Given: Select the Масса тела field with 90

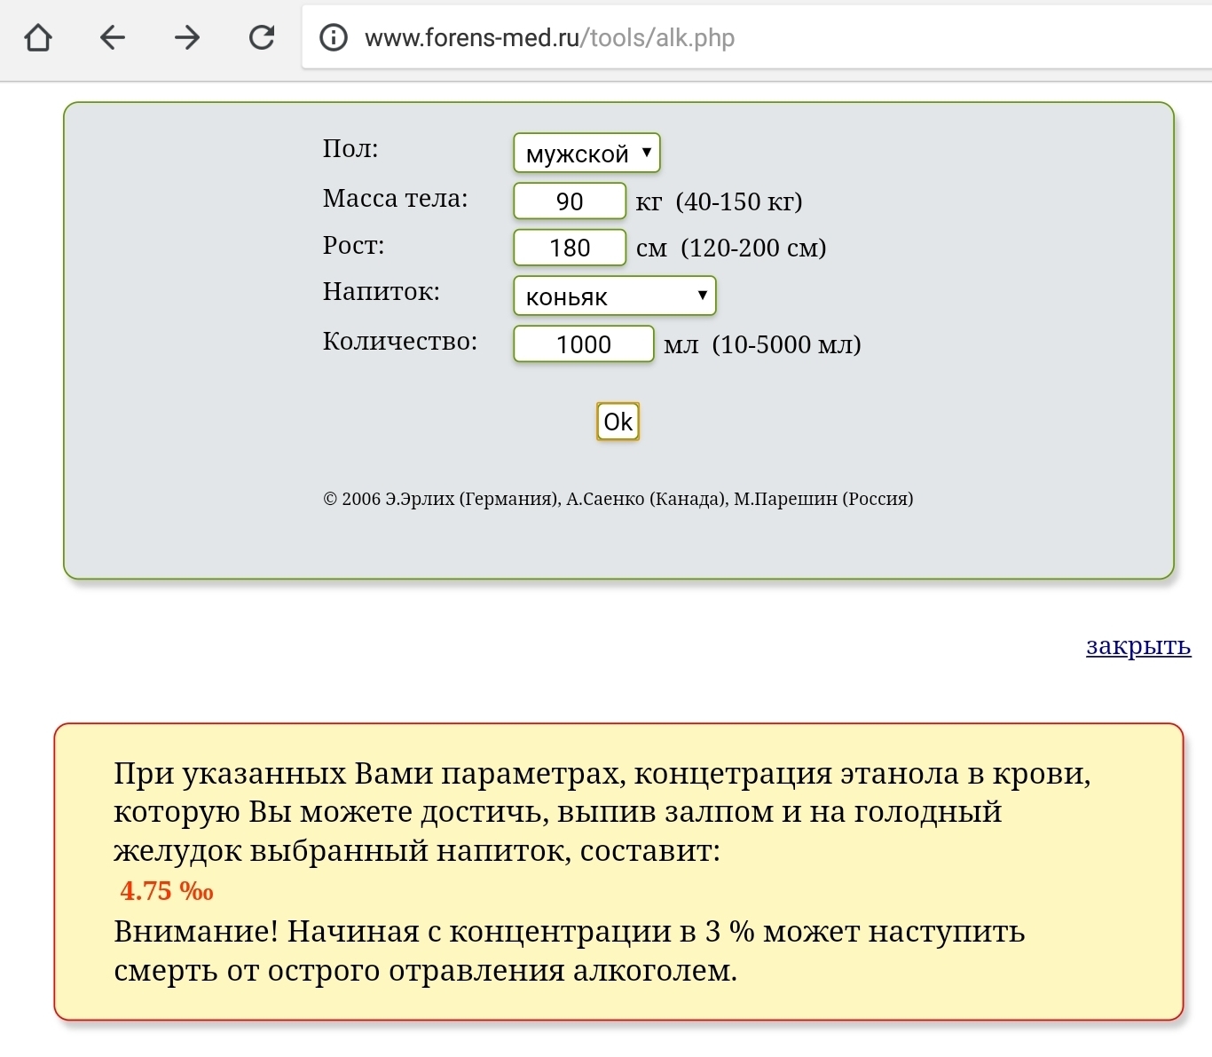Looking at the screenshot, I should 570,201.
